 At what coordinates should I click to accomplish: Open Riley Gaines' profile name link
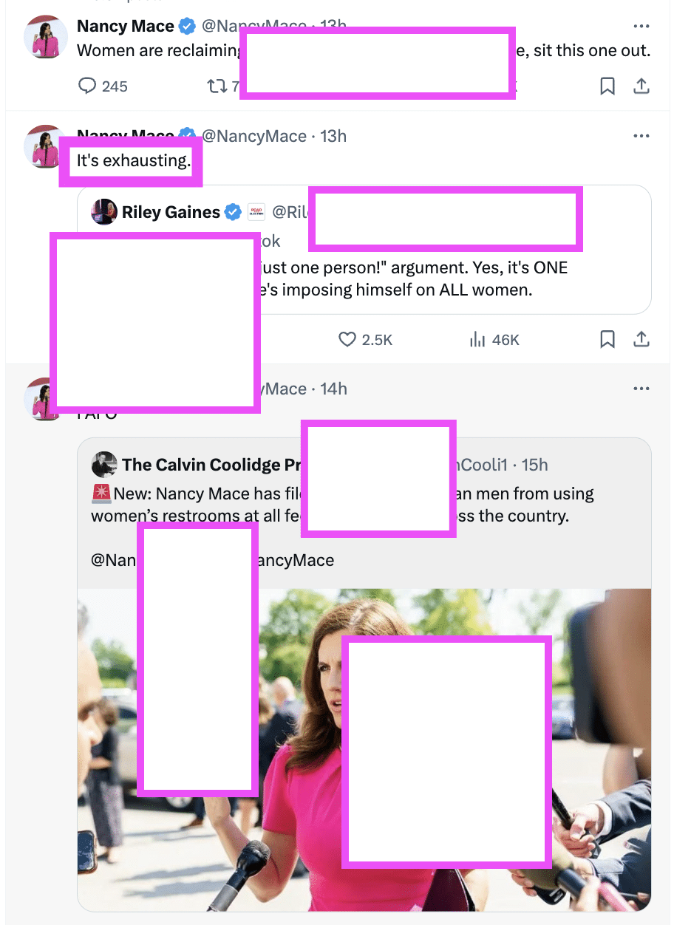click(x=171, y=212)
